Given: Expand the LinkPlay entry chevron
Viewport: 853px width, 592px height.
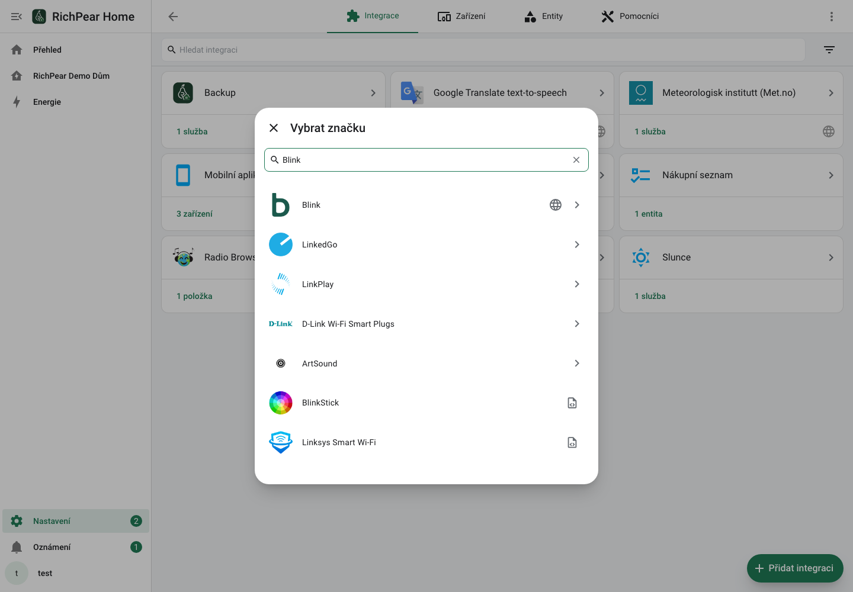Looking at the screenshot, I should coord(577,284).
